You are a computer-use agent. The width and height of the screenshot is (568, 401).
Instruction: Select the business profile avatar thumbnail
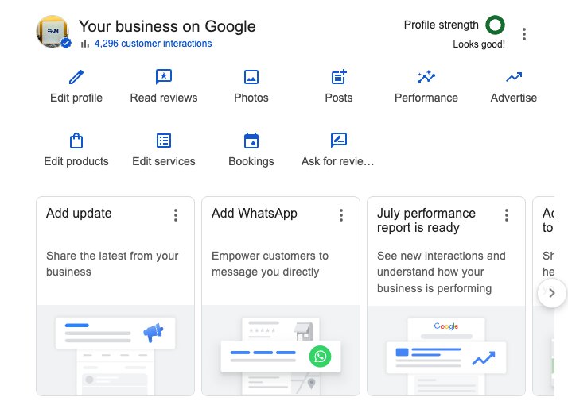(x=53, y=31)
